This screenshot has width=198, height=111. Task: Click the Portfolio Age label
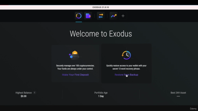point(101,93)
